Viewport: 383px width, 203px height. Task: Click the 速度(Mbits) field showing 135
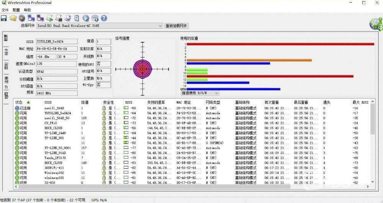click(x=56, y=64)
